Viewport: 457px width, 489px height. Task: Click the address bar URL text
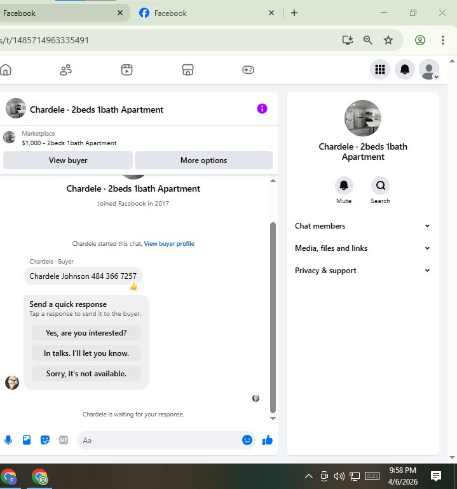pos(45,40)
